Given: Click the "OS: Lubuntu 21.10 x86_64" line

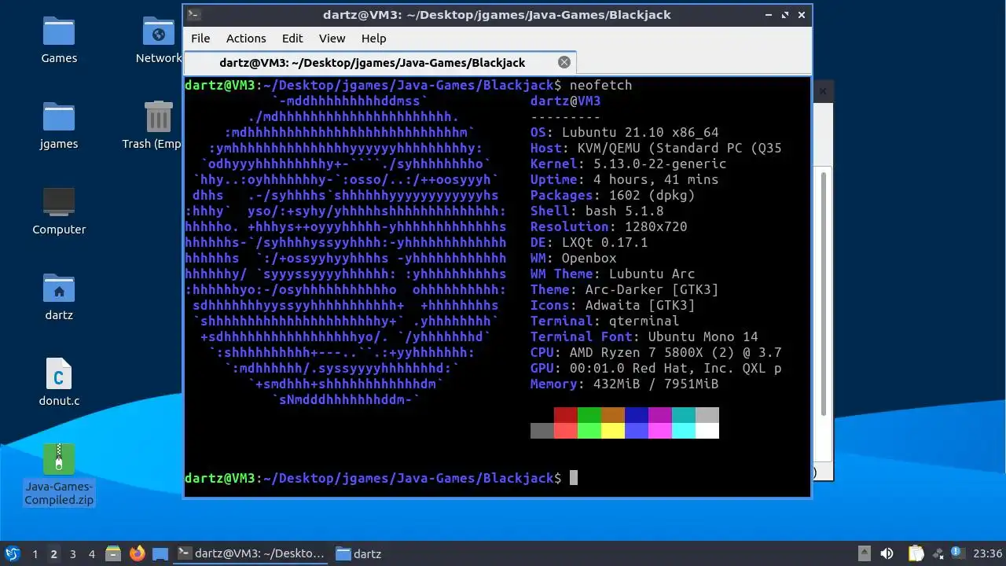Looking at the screenshot, I should [x=625, y=132].
